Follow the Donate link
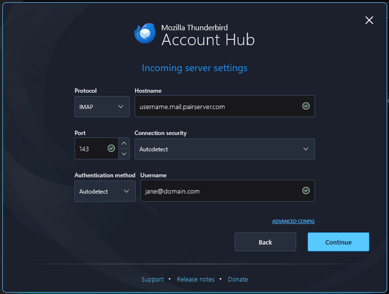This screenshot has width=389, height=294. point(238,279)
